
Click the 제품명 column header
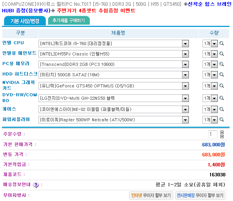pyautogui.click(x=118, y=33)
